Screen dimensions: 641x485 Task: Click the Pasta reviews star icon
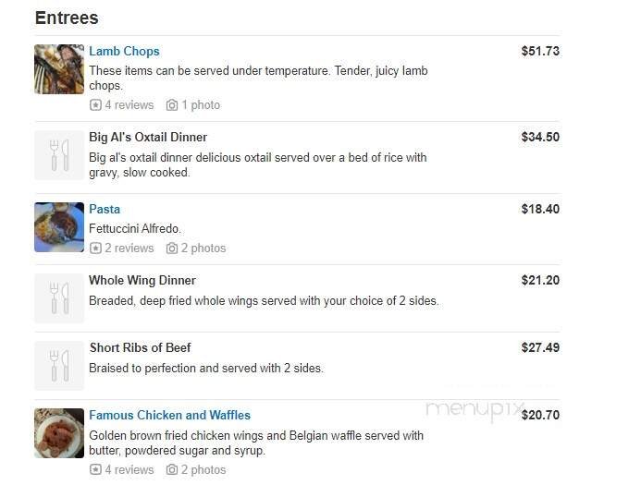pos(95,249)
